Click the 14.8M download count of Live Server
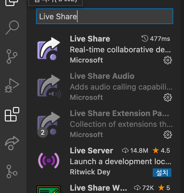 click(x=135, y=151)
